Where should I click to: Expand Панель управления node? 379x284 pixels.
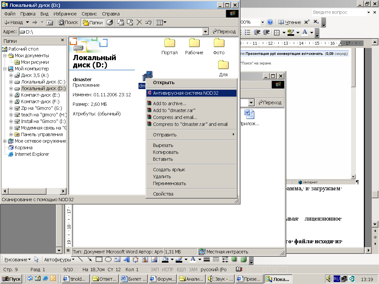[x=11, y=134]
